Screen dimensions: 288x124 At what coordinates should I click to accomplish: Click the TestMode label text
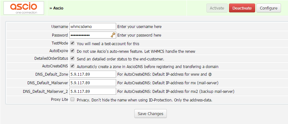click(x=60, y=43)
